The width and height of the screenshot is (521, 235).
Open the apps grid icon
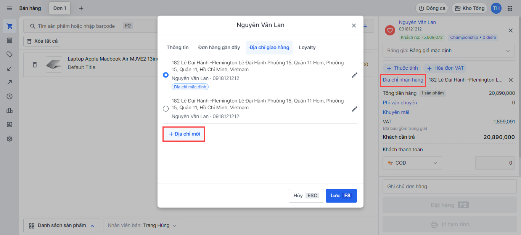(510, 8)
